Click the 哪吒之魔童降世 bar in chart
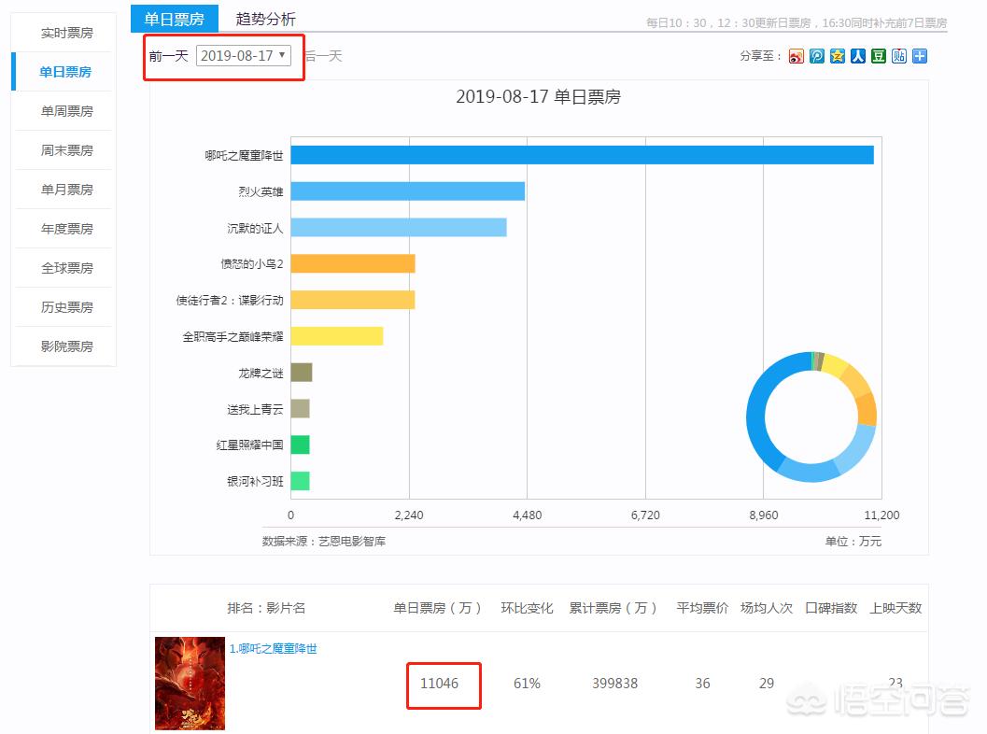Viewport: 987px width, 734px height. 583,155
